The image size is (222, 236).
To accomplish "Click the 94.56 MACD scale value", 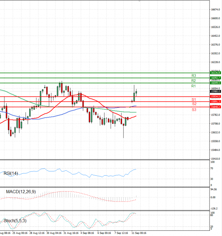I will pos(214,189).
